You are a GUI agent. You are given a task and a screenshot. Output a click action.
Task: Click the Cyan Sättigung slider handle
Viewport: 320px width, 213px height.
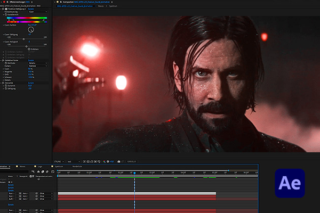point(23,39)
